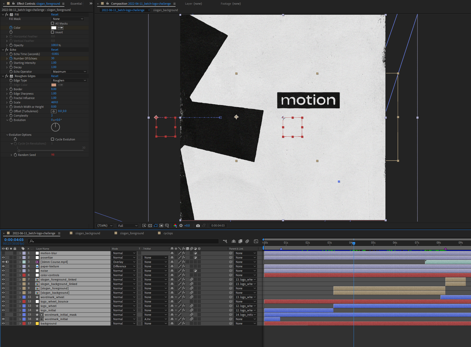Toggle mask and shape path visibility
Screen dimensions: 471x347
(x=156, y=226)
